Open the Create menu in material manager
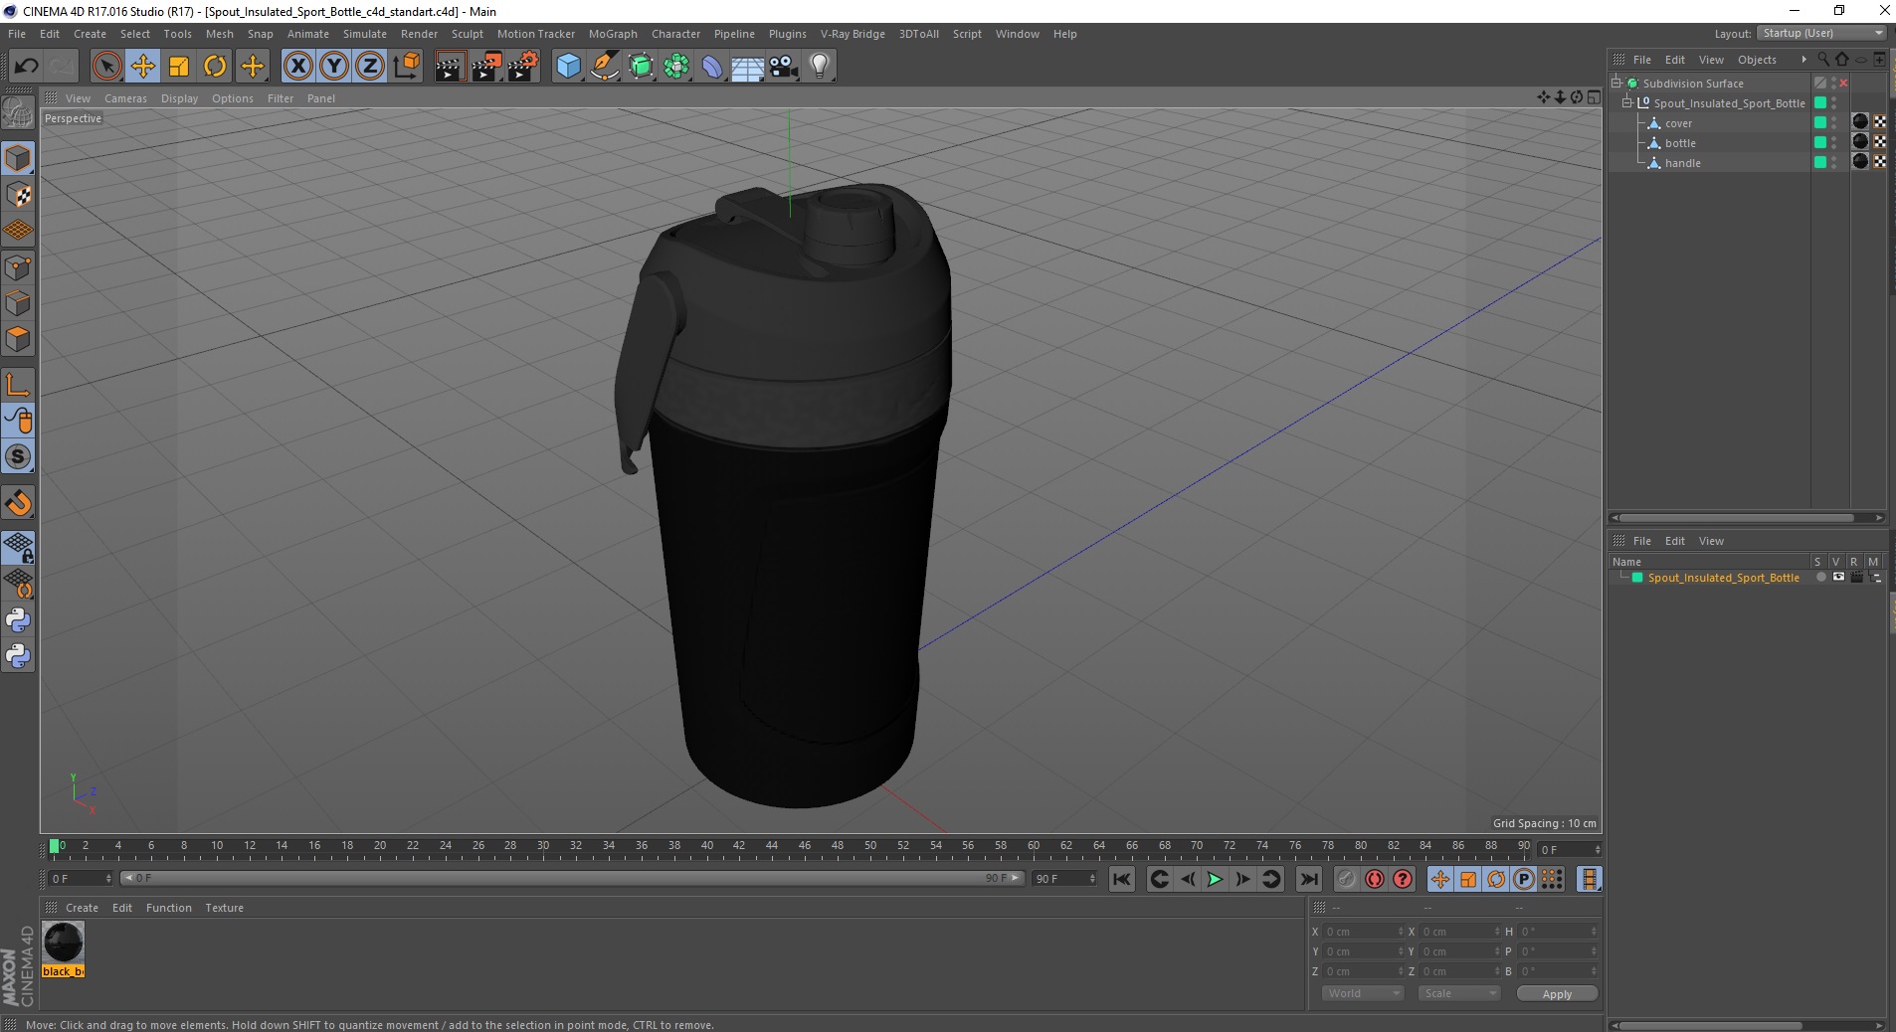 point(82,908)
